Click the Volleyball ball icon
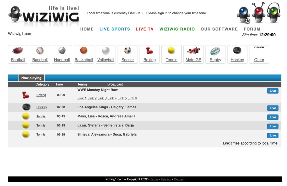287x186 pixels. 106,50
